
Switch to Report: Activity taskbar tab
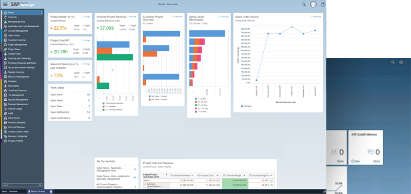(x=40, y=191)
